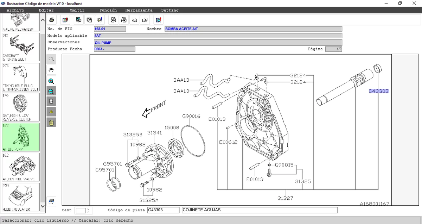Select the AT CONTROL VALVE thumbnail
The width and height of the screenshot is (422, 224).
click(20, 166)
